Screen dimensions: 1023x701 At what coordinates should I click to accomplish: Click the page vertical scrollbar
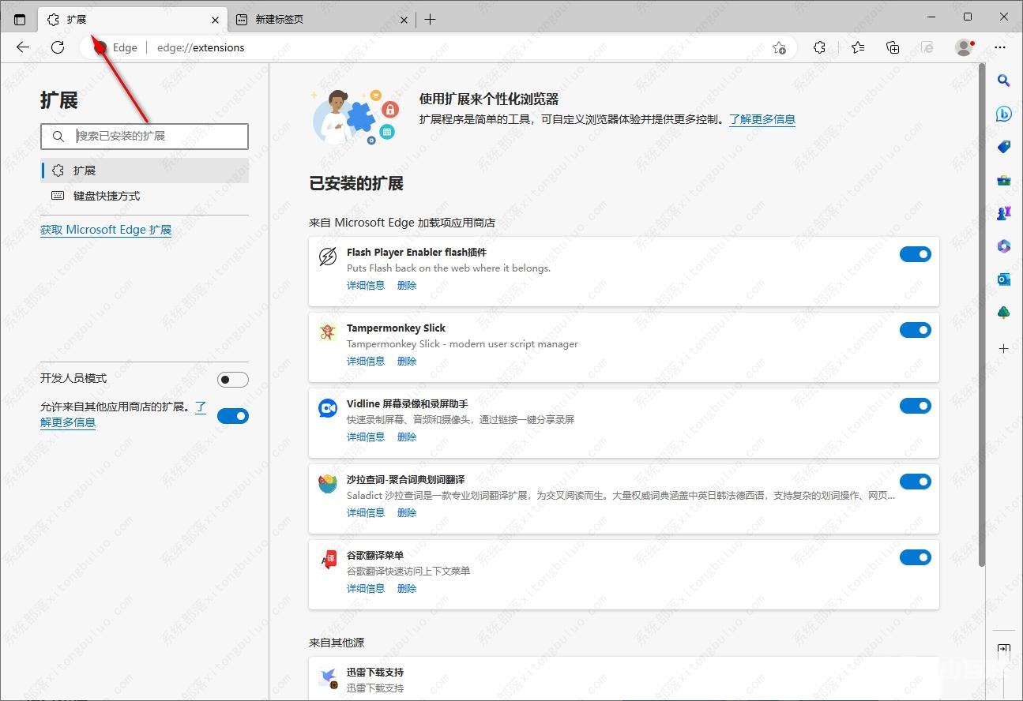point(982,316)
